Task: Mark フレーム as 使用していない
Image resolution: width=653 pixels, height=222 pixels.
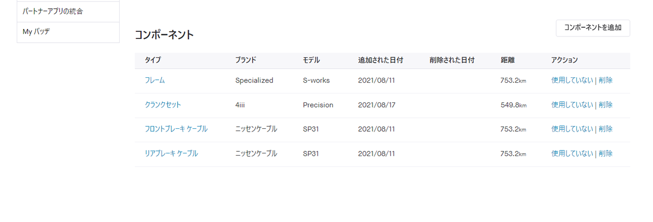Action: point(572,81)
